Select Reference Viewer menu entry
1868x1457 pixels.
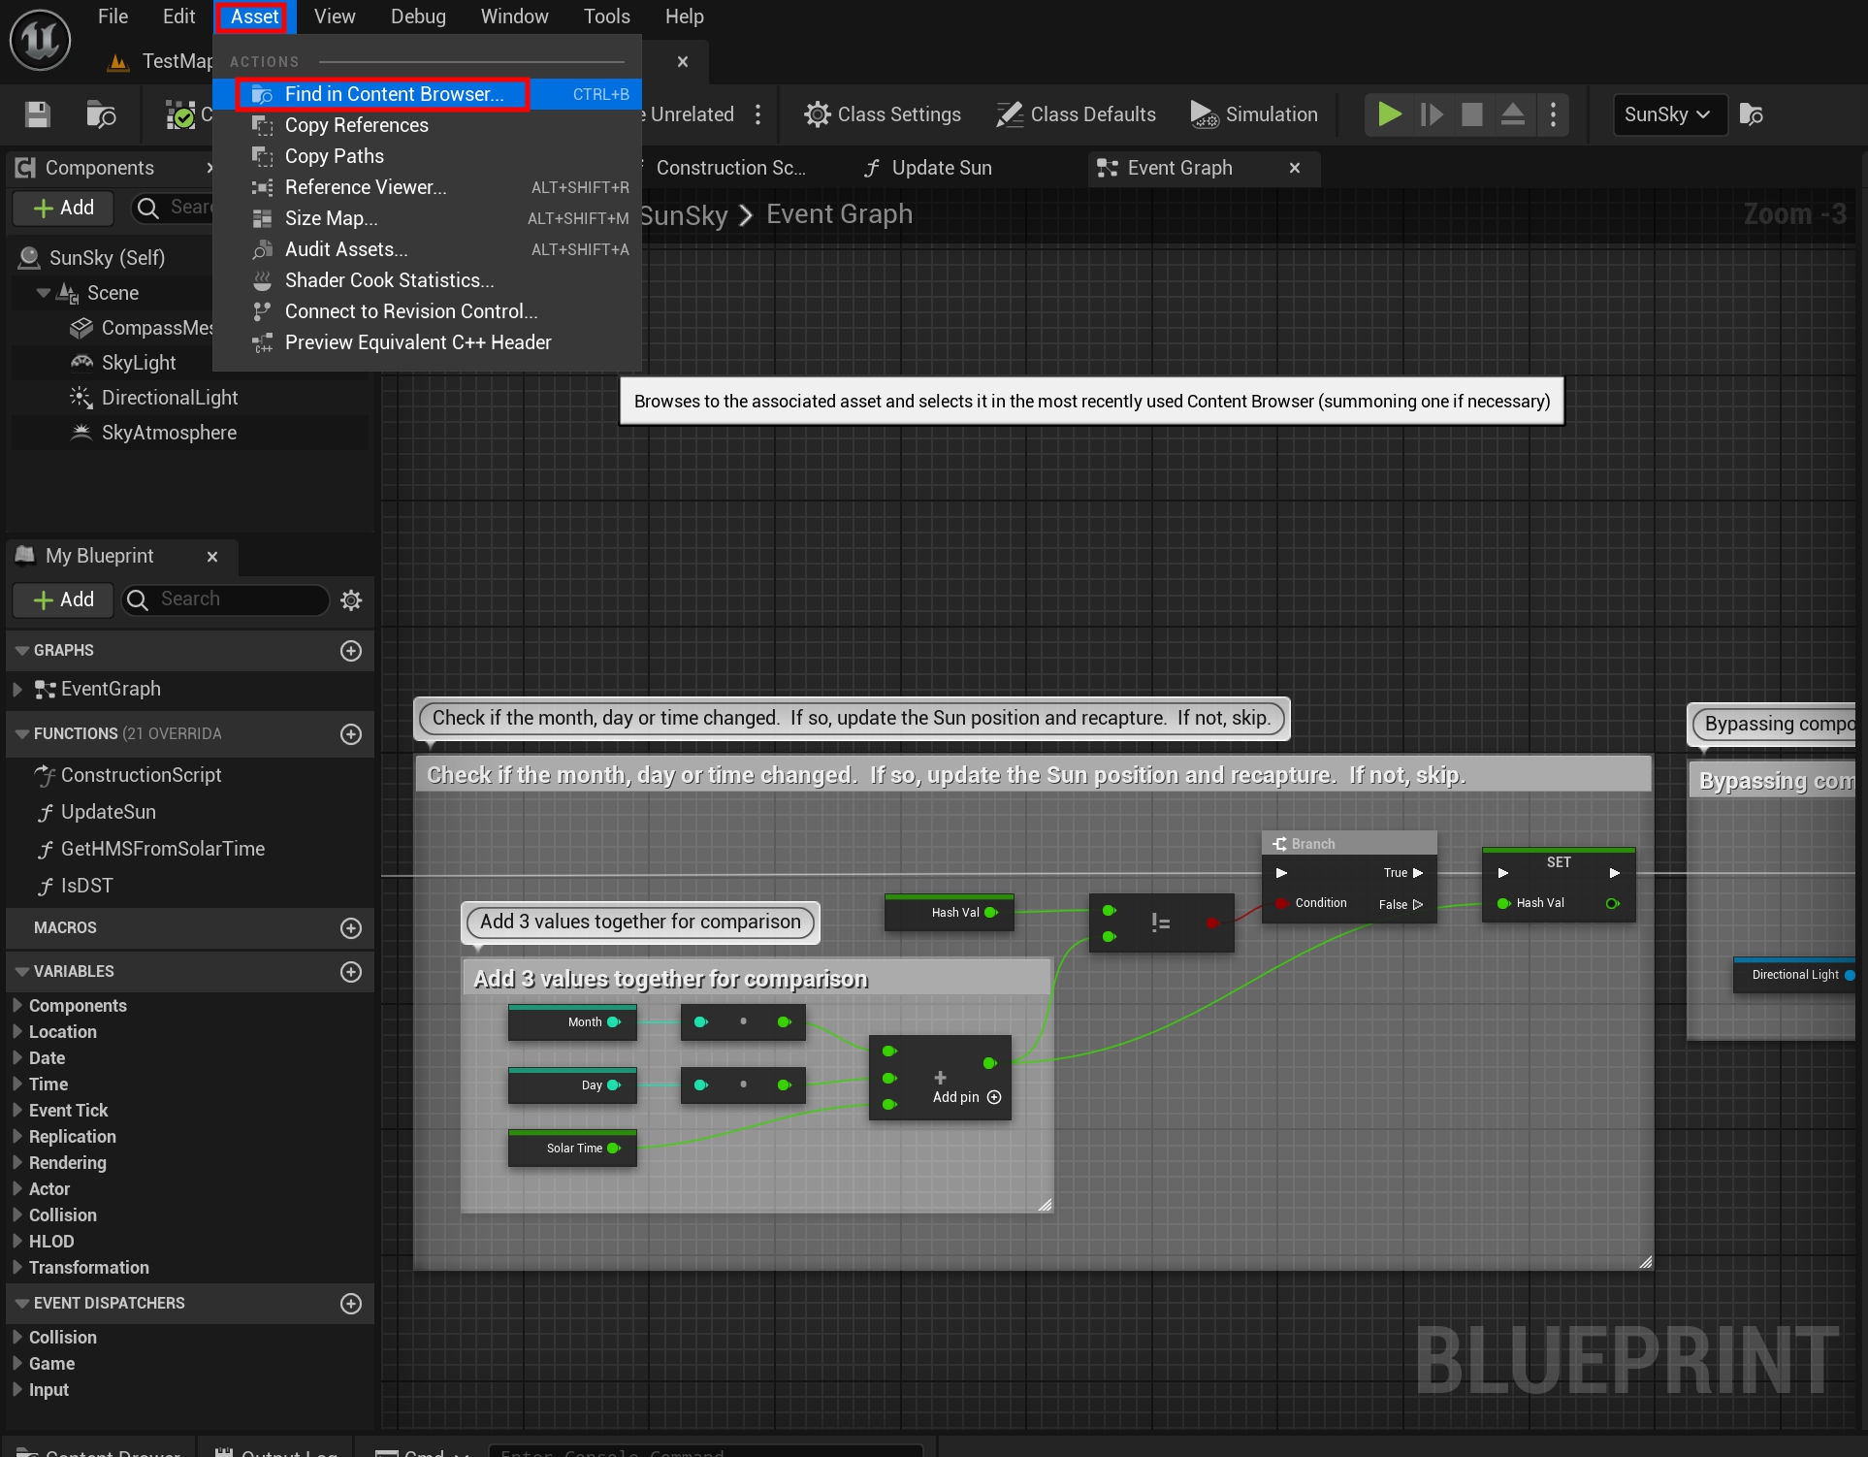[366, 187]
